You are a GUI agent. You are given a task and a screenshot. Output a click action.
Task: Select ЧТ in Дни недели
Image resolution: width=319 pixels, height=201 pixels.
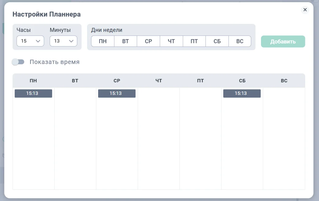tap(171, 41)
